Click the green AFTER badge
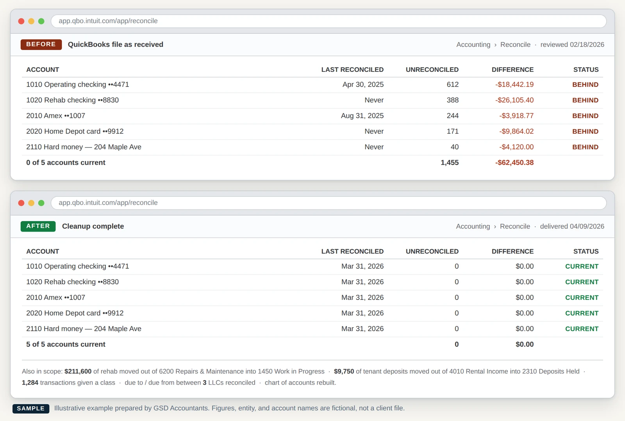625x421 pixels. [x=38, y=226]
